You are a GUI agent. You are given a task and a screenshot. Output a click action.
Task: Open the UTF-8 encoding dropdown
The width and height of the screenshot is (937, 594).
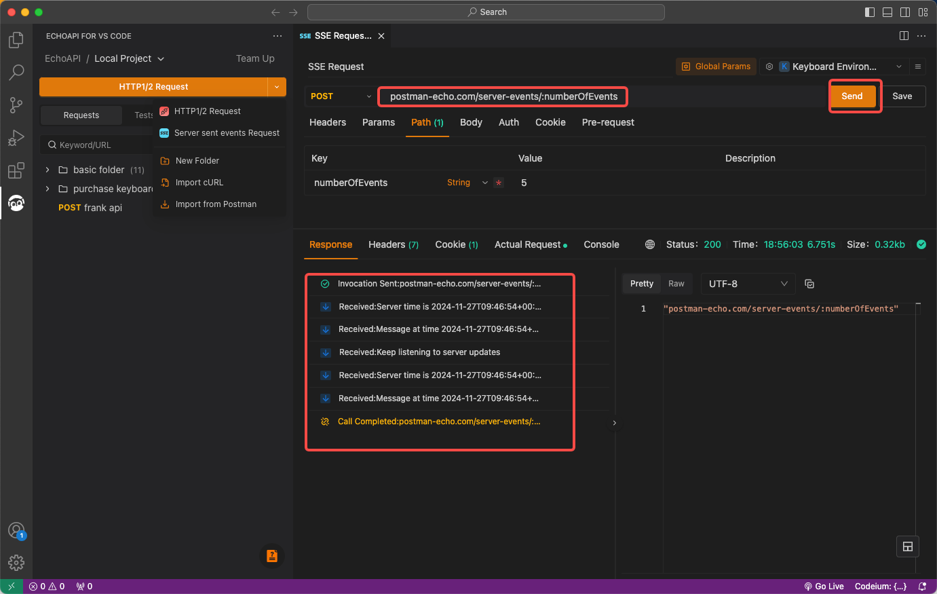pos(748,284)
